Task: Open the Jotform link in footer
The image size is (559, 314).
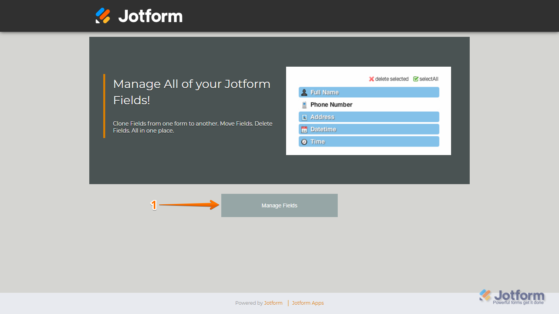Action: pyautogui.click(x=273, y=303)
